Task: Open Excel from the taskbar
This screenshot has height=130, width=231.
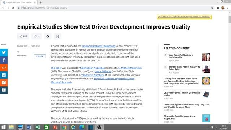Action: [x=38, y=127]
